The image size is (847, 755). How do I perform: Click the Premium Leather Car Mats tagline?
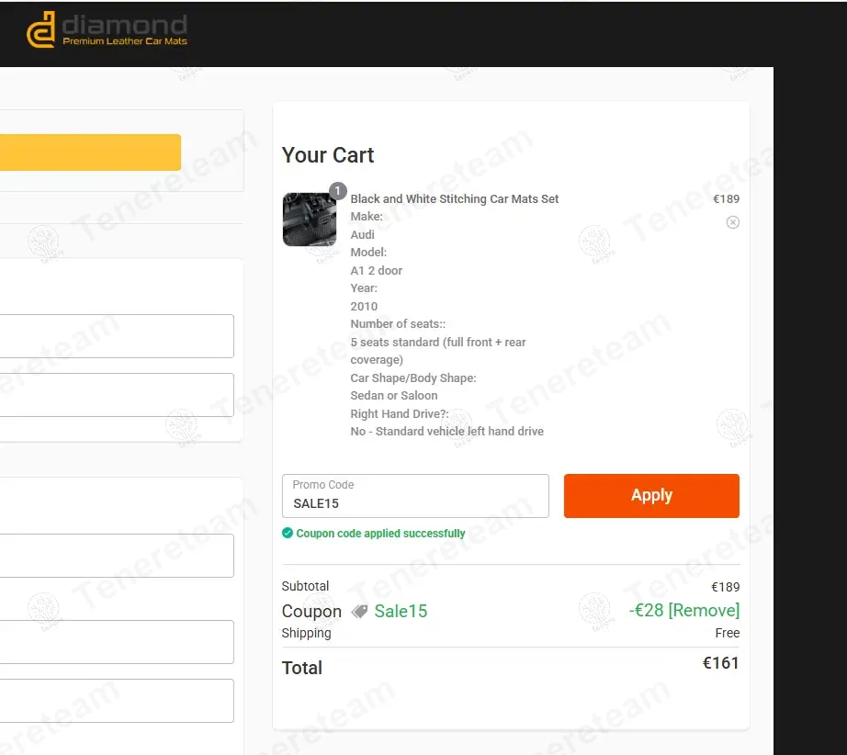124,41
